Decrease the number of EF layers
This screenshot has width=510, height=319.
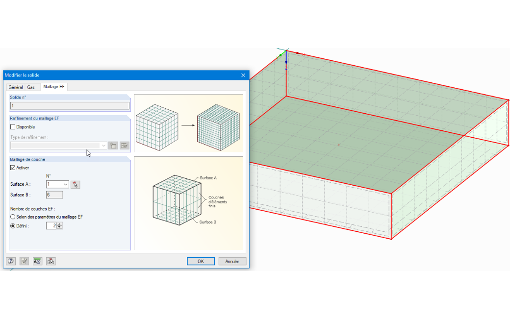(59, 227)
